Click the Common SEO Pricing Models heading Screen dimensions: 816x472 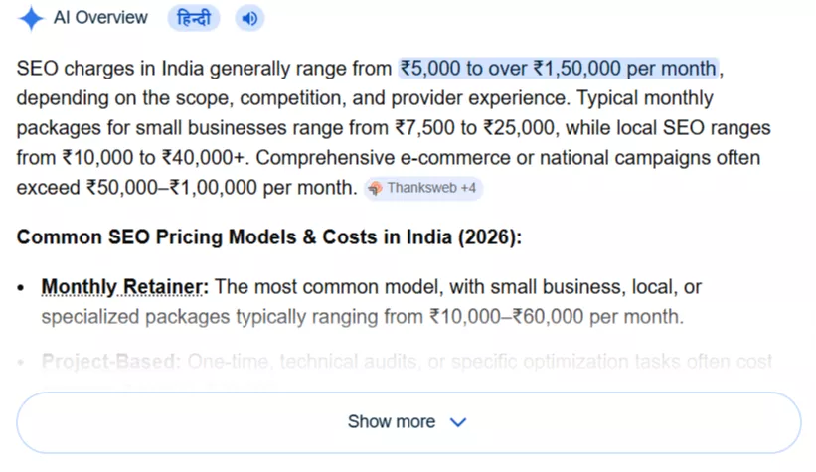268,237
